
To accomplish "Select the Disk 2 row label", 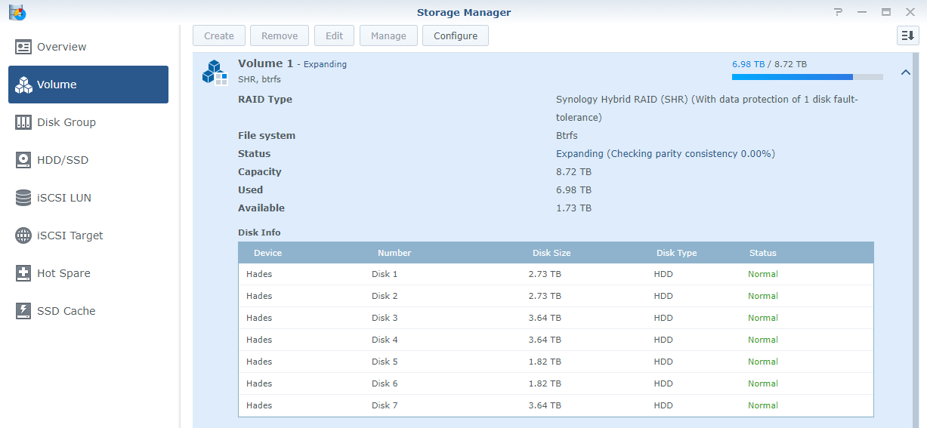I will (385, 296).
